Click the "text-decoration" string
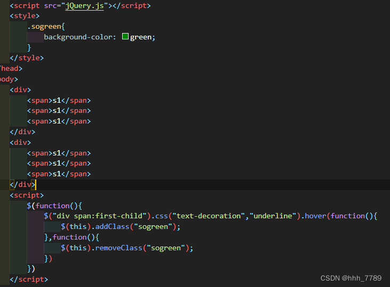The width and height of the screenshot is (390, 287). 209,216
